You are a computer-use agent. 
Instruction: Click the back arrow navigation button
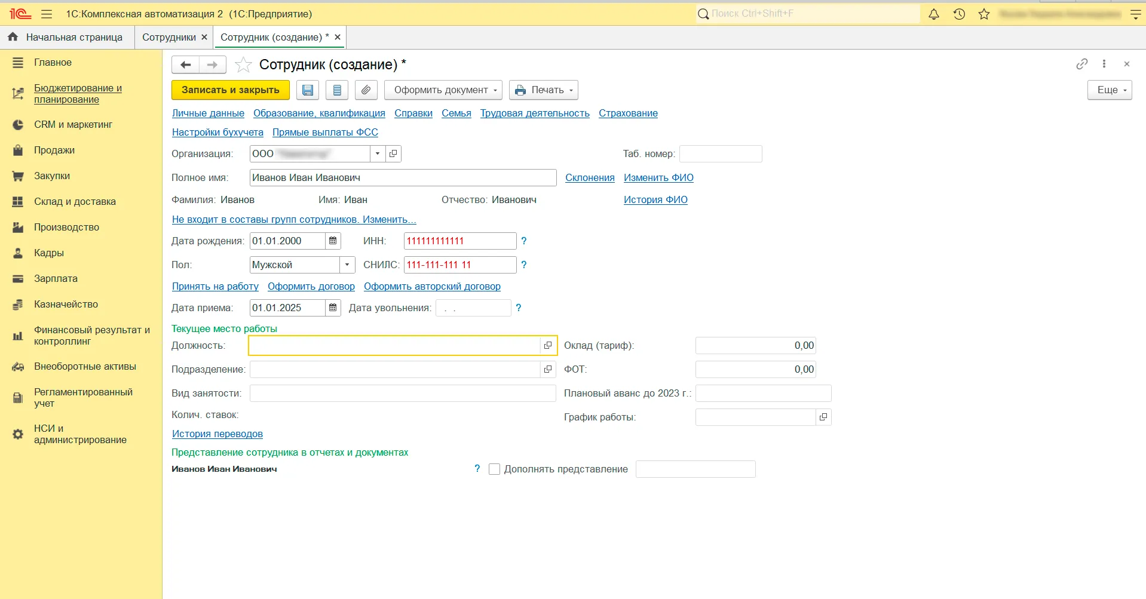point(185,64)
